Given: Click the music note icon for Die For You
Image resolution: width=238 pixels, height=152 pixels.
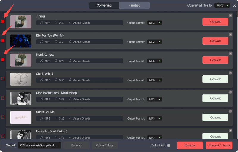Looking at the screenshot, I should (42, 42).
